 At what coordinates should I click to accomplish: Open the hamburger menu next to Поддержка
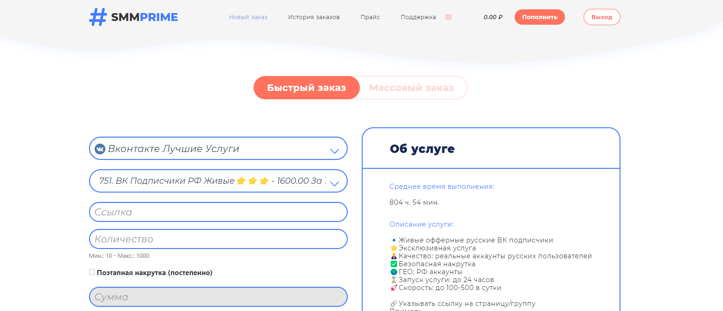(448, 17)
